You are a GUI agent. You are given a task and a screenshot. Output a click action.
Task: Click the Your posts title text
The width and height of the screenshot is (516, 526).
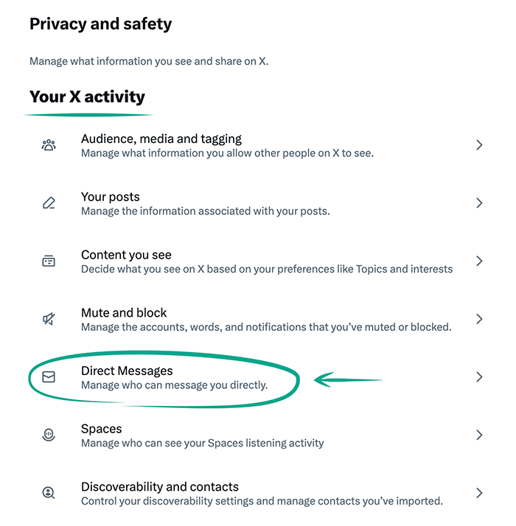tap(110, 197)
